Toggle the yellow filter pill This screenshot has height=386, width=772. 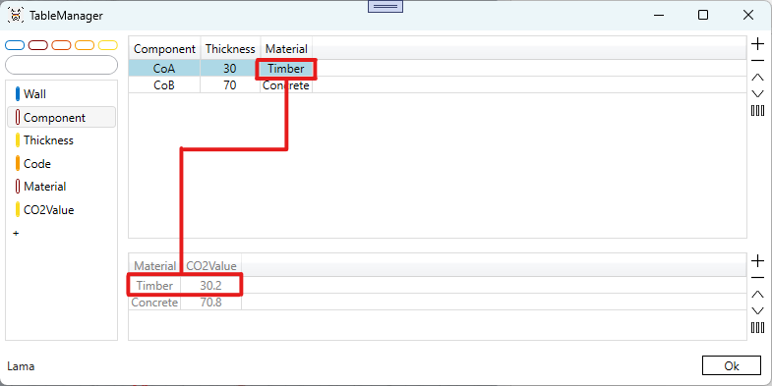click(x=108, y=45)
